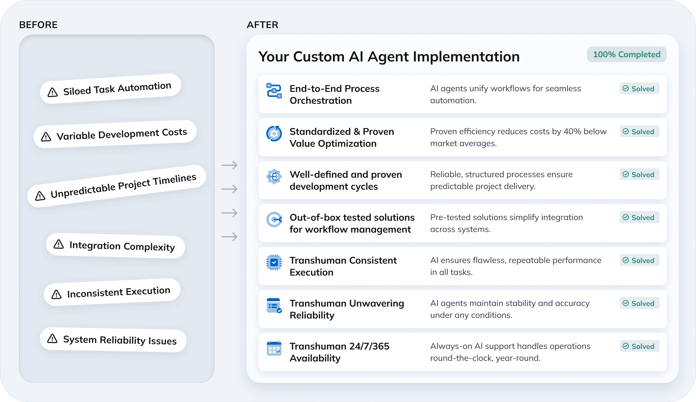Click the development cycles gear-circuit icon
The image size is (696, 402).
coord(274,177)
